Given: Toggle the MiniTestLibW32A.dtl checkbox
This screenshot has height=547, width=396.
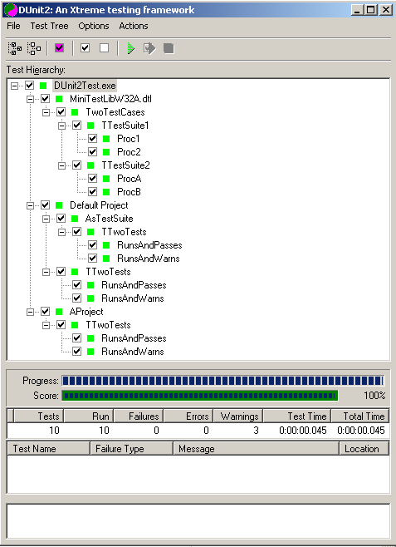Looking at the screenshot, I should pyautogui.click(x=46, y=99).
